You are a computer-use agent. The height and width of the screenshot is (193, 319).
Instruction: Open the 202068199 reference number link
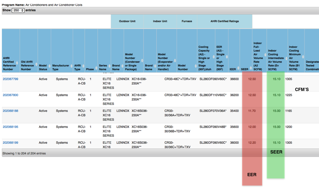coord(10,143)
